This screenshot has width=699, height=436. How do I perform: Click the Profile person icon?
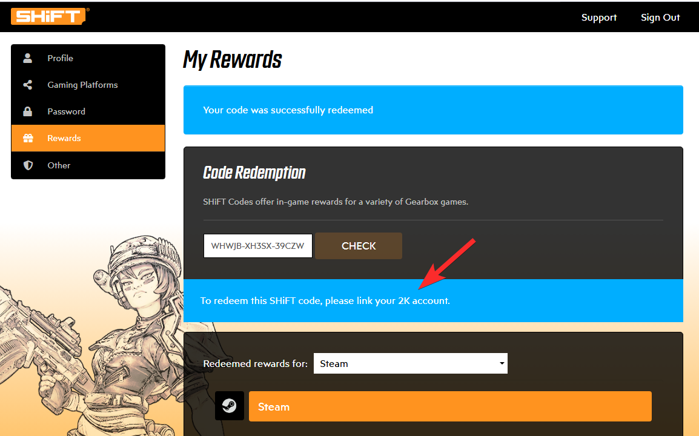[28, 58]
